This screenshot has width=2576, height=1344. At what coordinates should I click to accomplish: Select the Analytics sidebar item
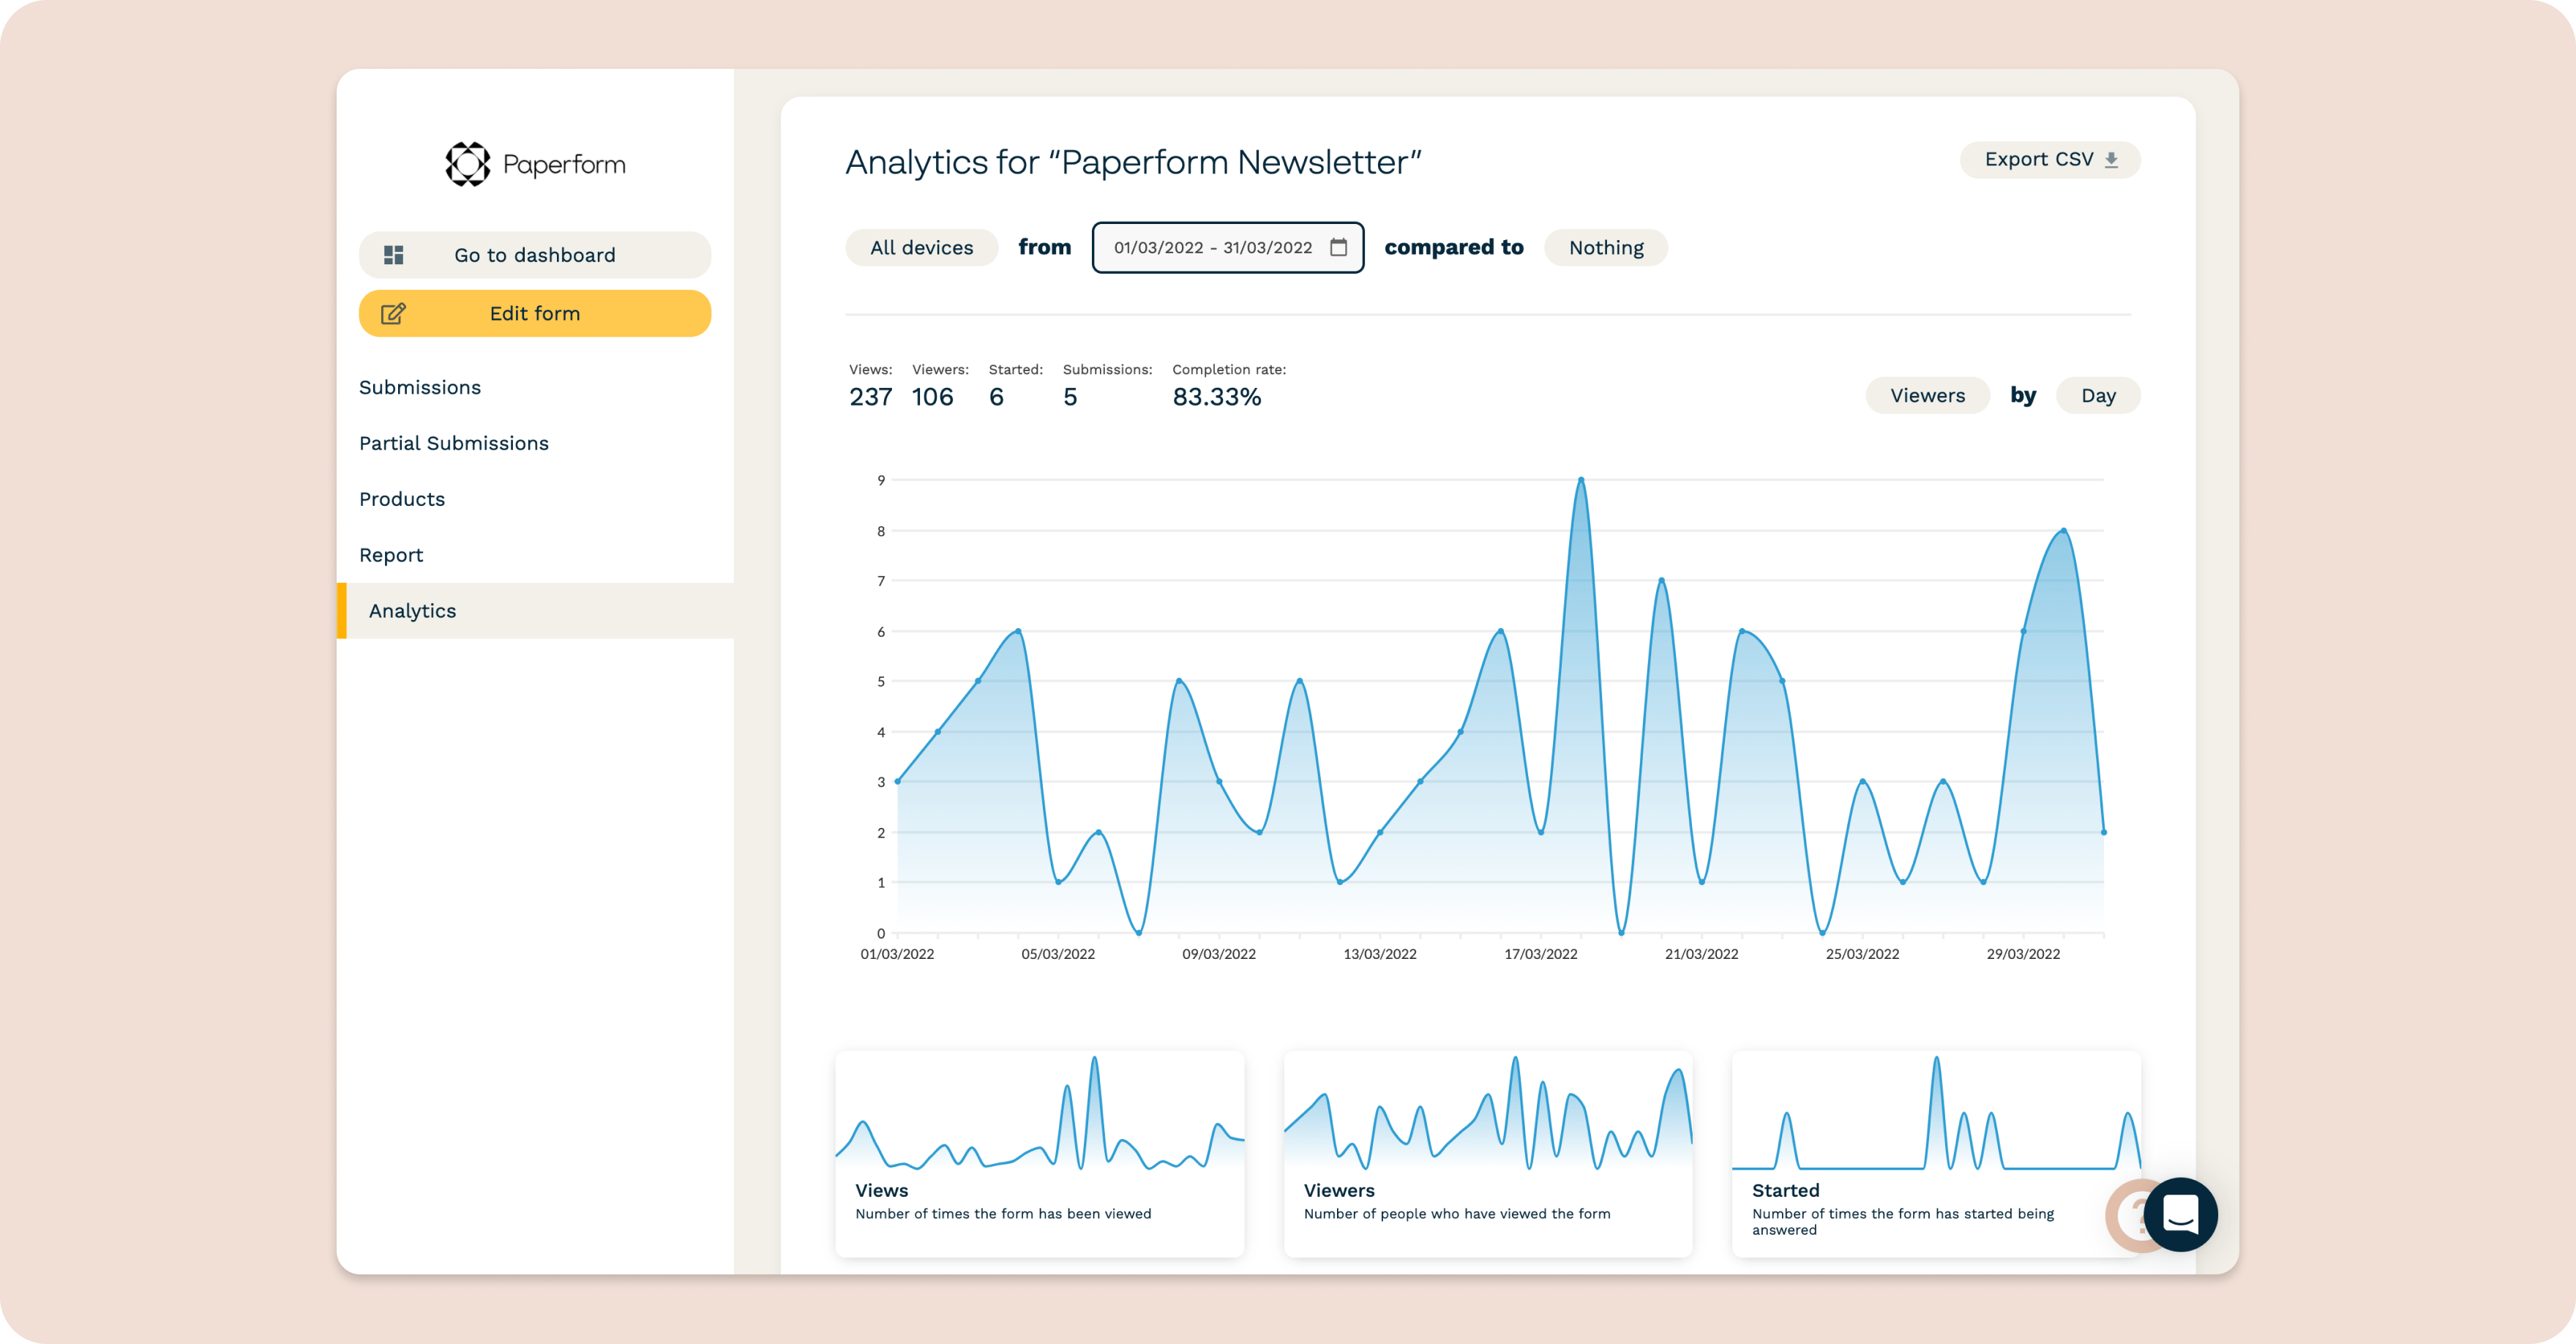(412, 611)
